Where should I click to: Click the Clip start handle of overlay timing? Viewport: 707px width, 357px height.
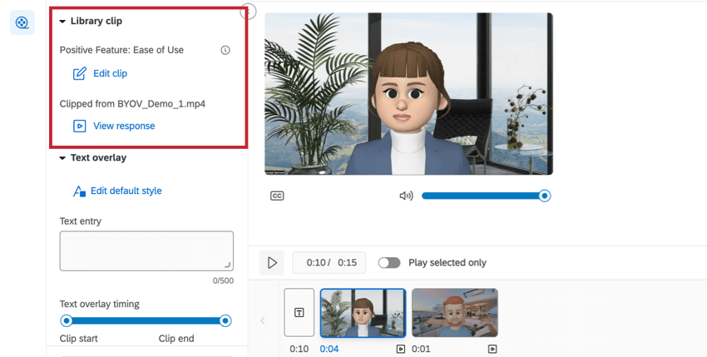[x=67, y=321]
